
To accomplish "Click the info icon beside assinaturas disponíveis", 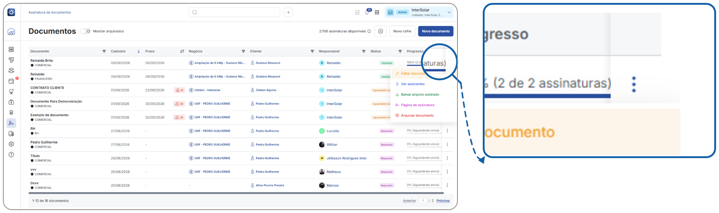I will tap(369, 31).
